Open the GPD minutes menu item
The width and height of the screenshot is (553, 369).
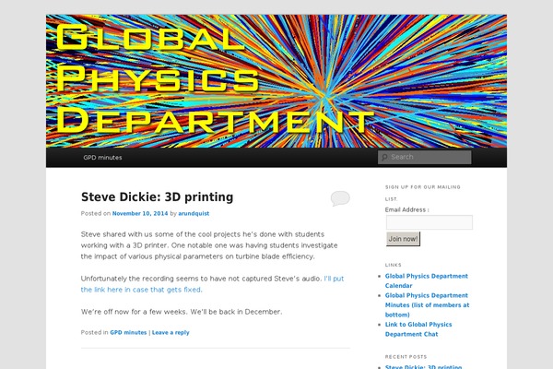[102, 158]
